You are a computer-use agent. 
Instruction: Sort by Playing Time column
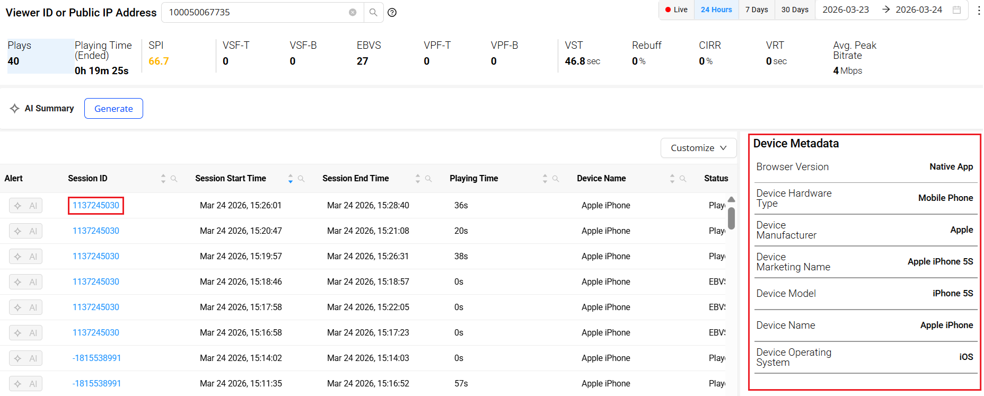pos(545,179)
